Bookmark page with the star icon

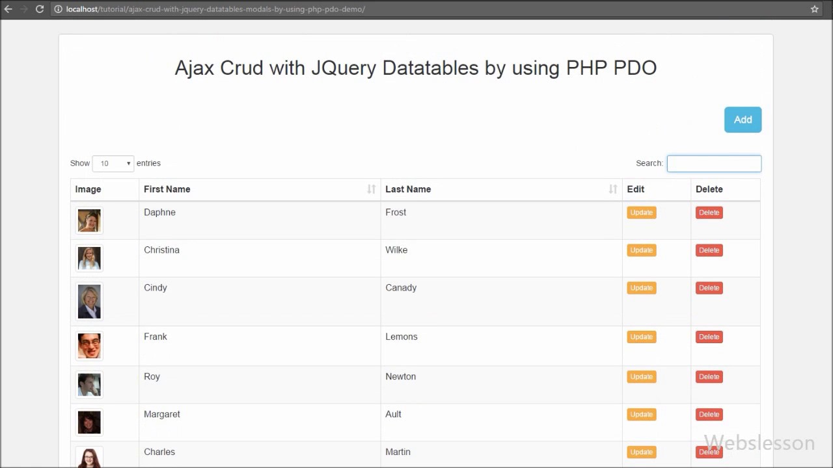click(x=815, y=9)
